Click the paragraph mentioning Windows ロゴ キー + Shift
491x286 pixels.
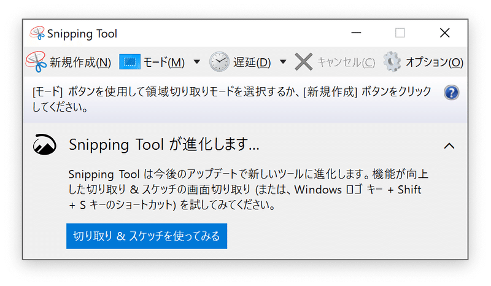(x=249, y=190)
